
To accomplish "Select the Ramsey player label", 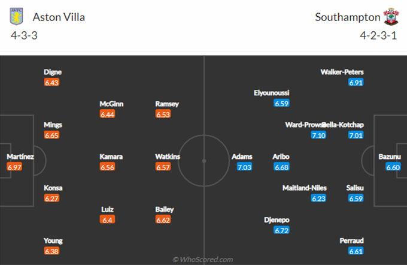I will coord(167,104).
